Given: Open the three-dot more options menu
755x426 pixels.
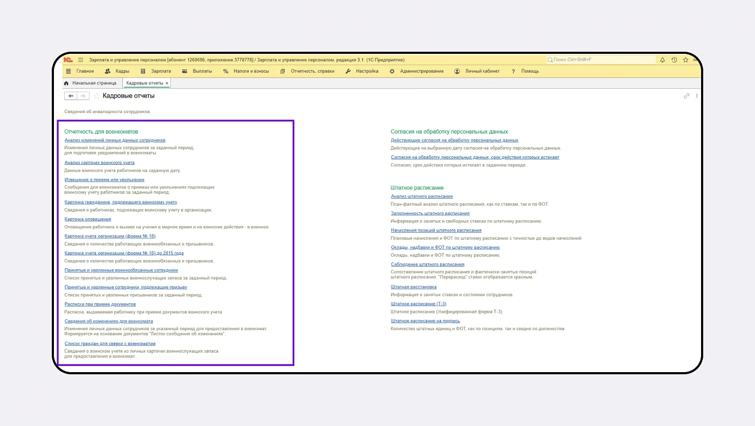Looking at the screenshot, I should [697, 96].
